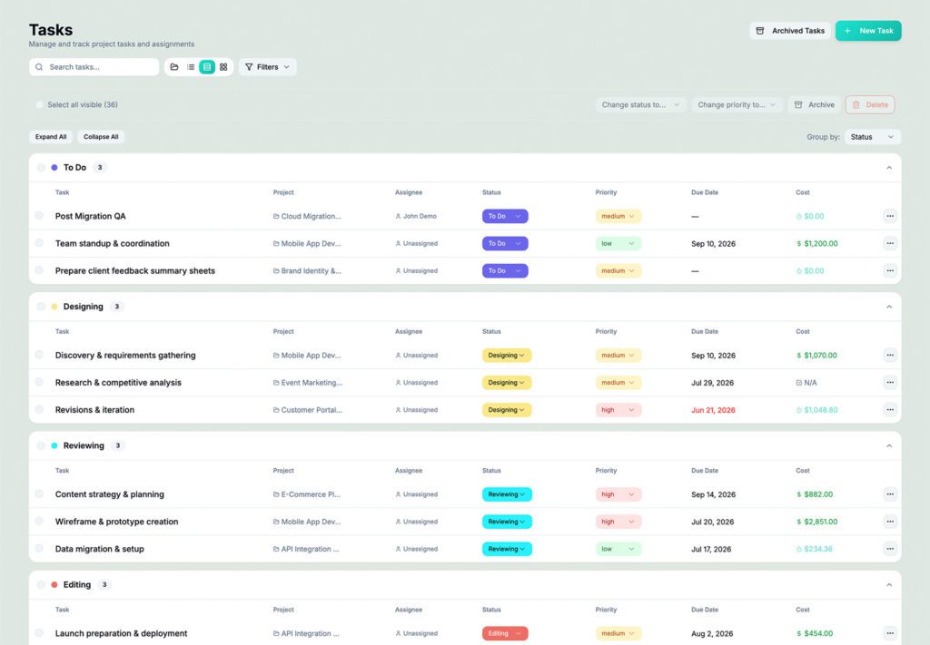
Task: Open more options for Wireframe & prototype creation
Action: [x=890, y=522]
